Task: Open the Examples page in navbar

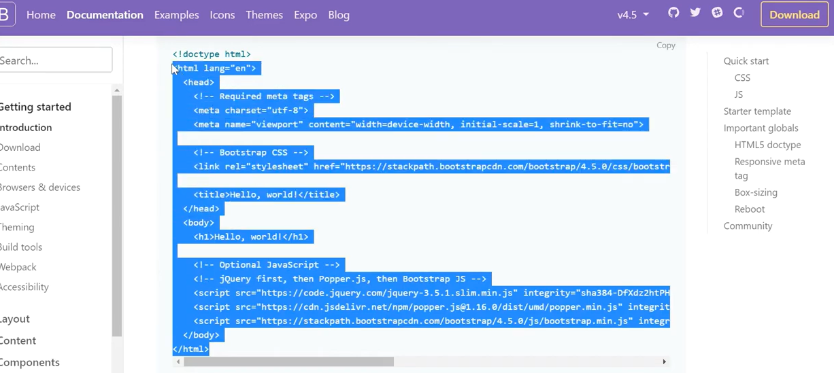Action: (x=177, y=14)
